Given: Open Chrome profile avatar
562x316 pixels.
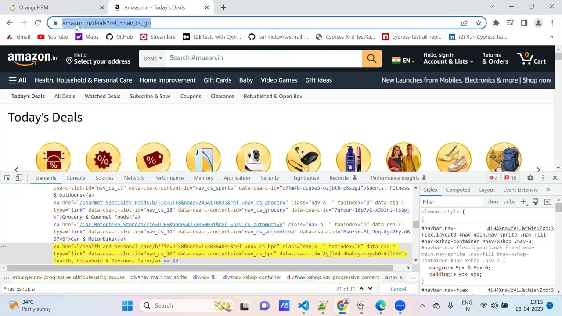Looking at the screenshot, I should (x=538, y=23).
